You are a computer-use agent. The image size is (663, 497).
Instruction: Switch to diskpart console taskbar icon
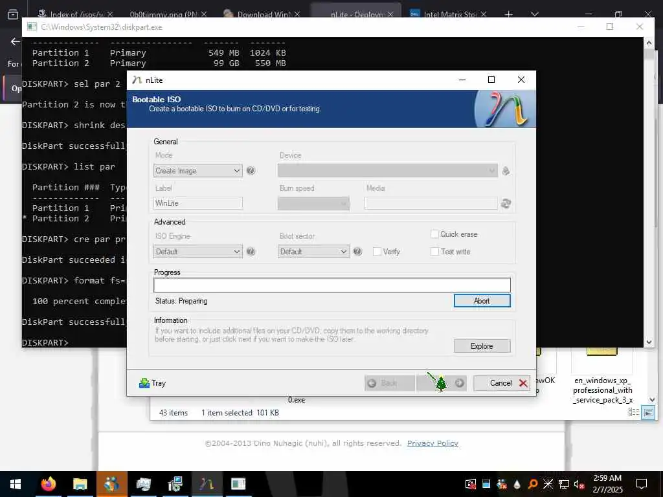pos(238,484)
